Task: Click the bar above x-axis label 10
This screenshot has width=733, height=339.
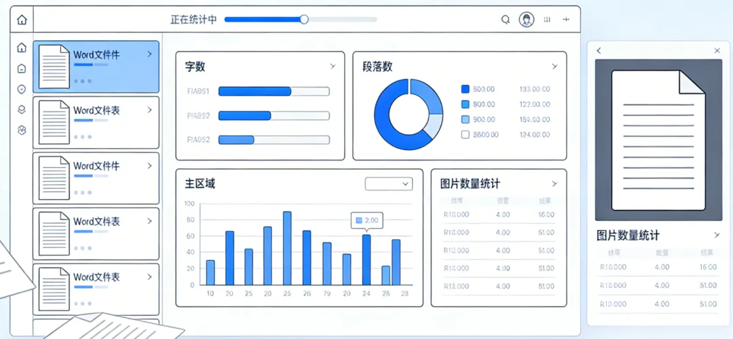Action: pos(210,272)
